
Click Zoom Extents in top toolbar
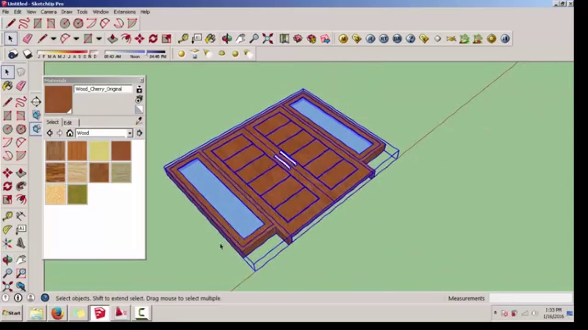267,39
